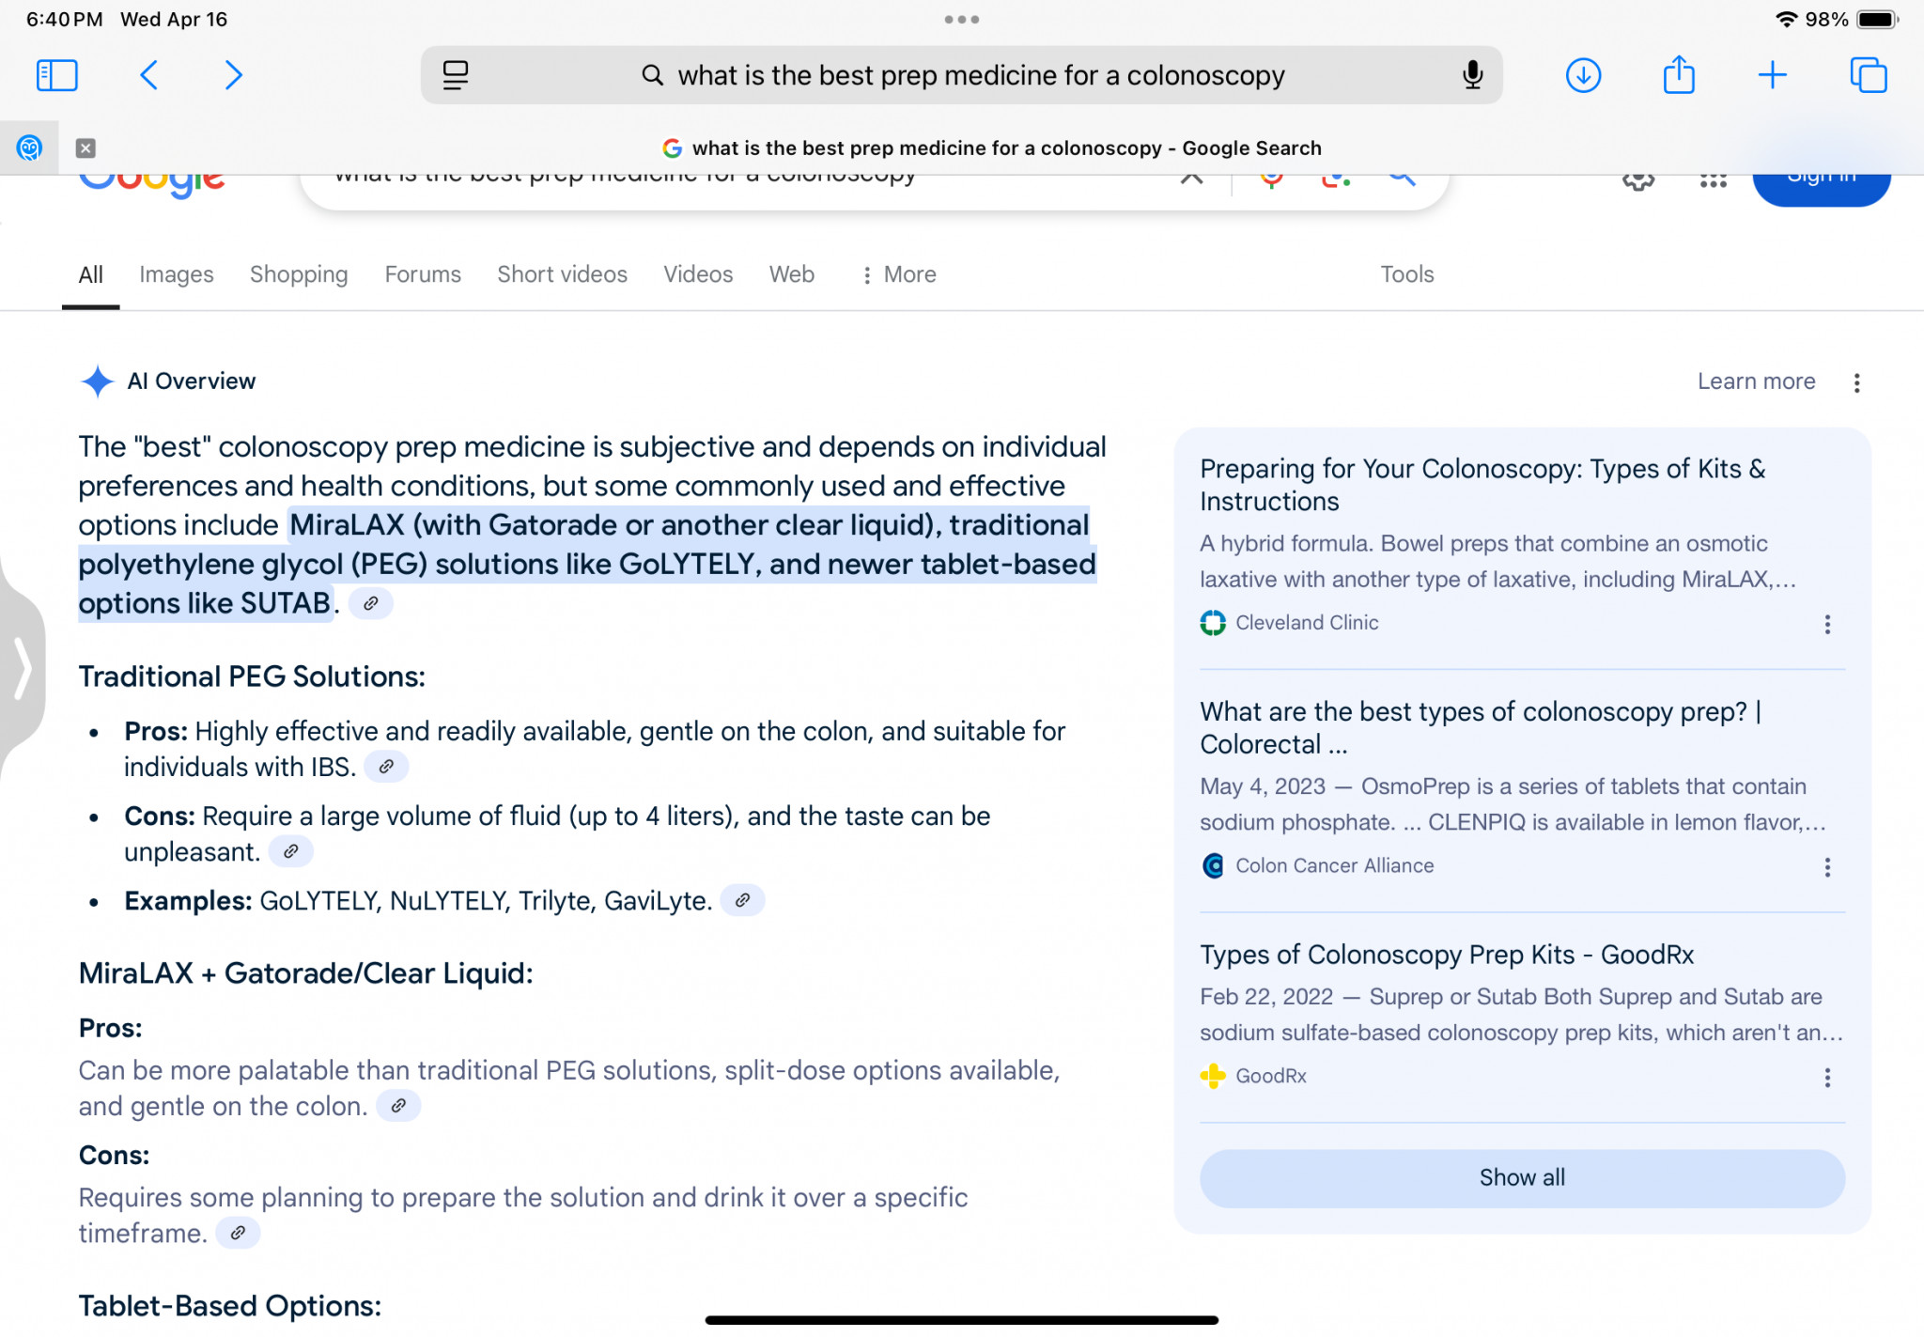Click Show all sources button
Image resolution: width=1924 pixels, height=1337 pixels.
click(1522, 1177)
